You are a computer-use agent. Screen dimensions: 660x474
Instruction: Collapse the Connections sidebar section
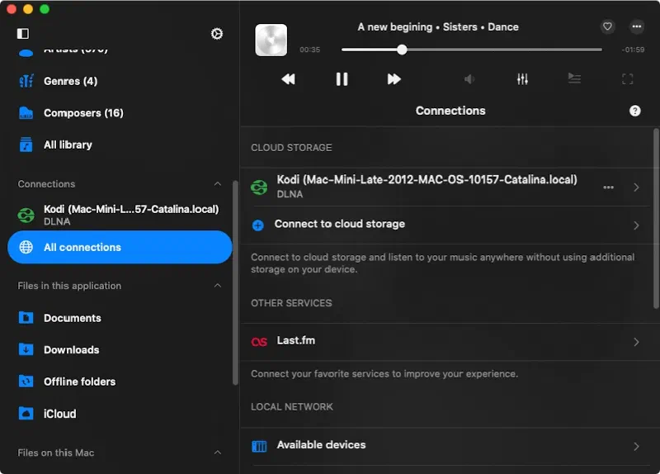tap(218, 184)
